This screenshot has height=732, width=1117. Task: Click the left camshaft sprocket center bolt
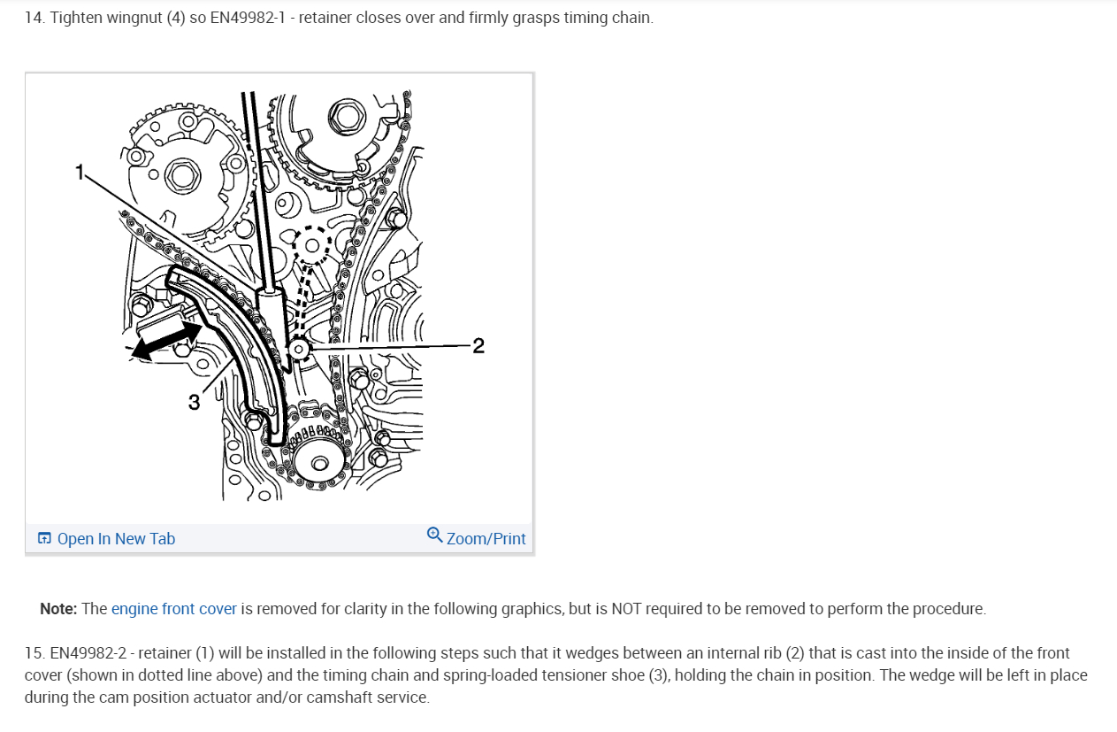pos(183,175)
